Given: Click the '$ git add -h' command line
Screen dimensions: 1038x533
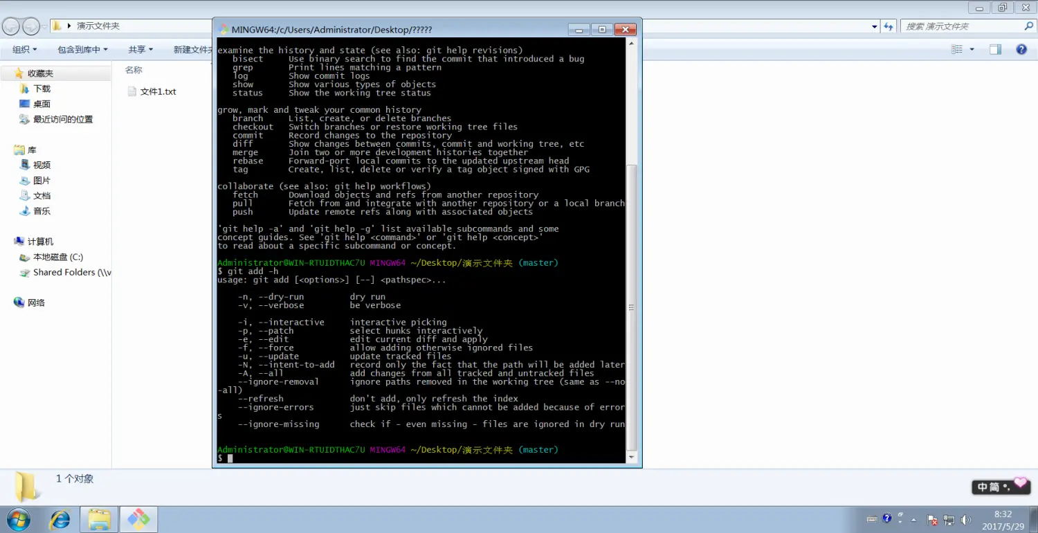Looking at the screenshot, I should 248,271.
